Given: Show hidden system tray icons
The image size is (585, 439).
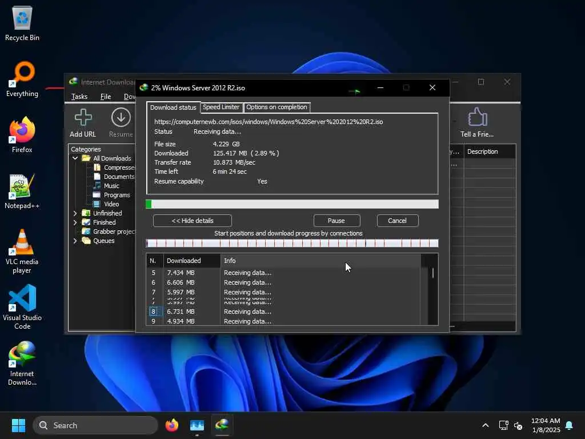Looking at the screenshot, I should click(486, 425).
